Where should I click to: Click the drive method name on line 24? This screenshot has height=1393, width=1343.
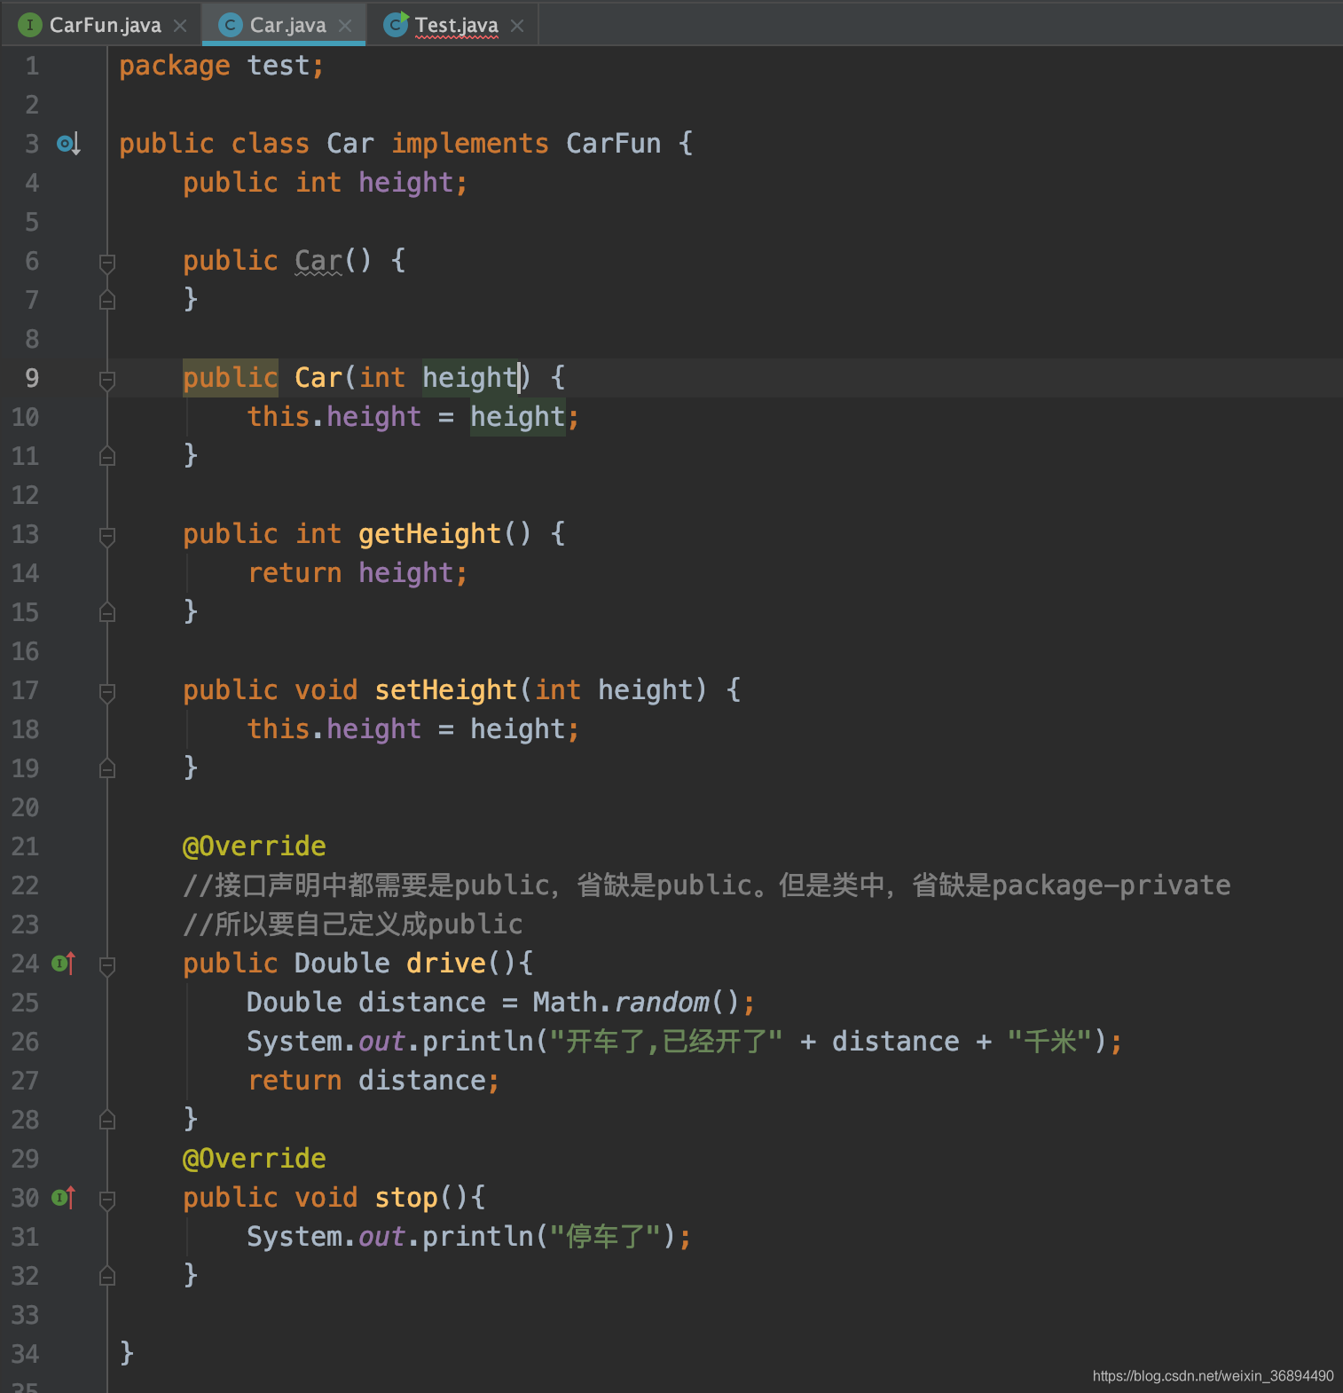446,964
